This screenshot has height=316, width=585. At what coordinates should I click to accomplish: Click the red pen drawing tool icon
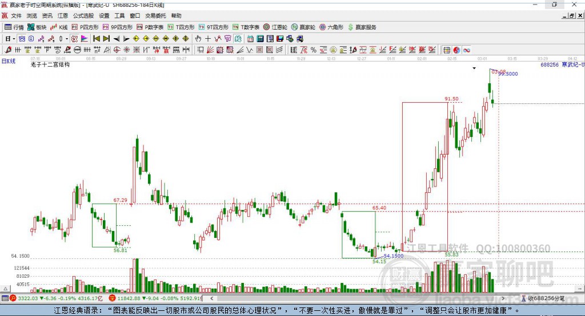8,50
